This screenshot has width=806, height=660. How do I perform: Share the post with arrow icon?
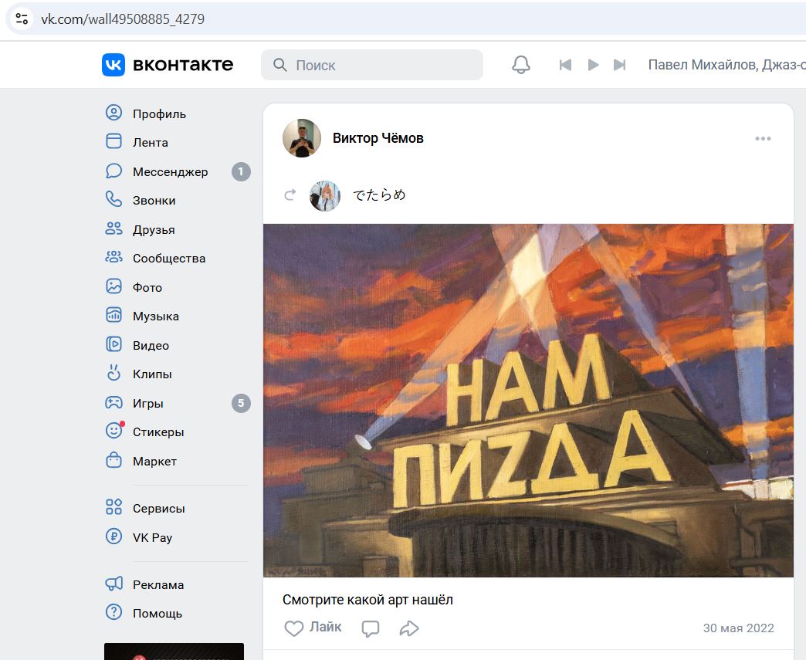click(409, 628)
